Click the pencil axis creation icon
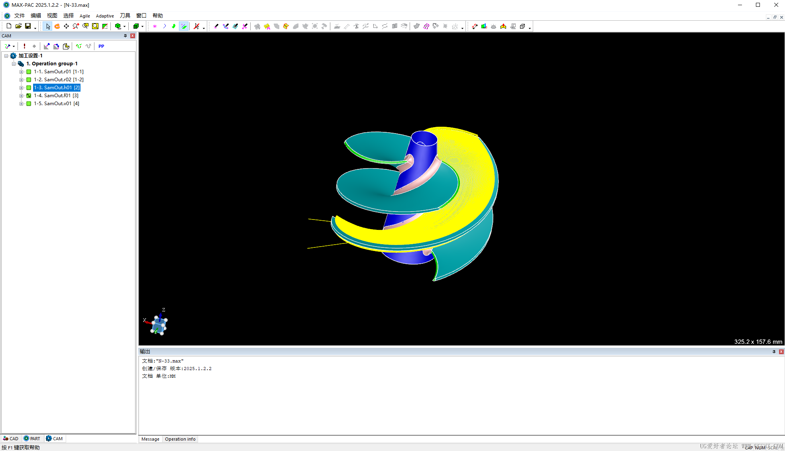The height and width of the screenshot is (451, 785). coord(245,26)
